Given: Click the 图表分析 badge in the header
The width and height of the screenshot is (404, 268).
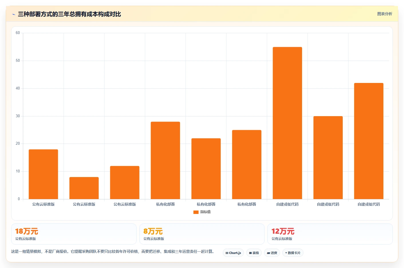Looking at the screenshot, I should tap(385, 14).
